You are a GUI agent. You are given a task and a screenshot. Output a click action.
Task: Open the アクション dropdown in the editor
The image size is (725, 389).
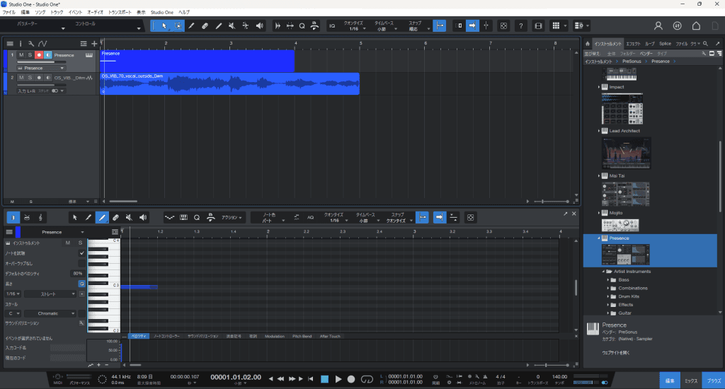(232, 218)
